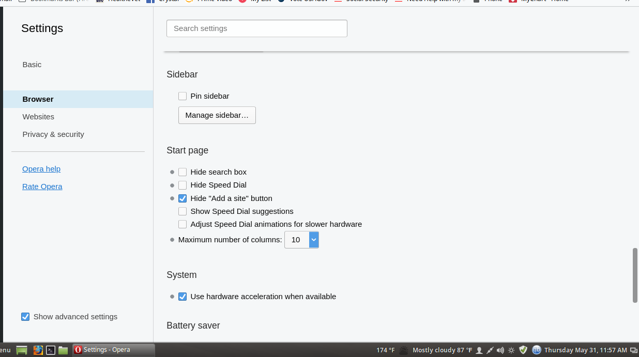Focus the Search settings field
639x357 pixels.
coord(256,28)
